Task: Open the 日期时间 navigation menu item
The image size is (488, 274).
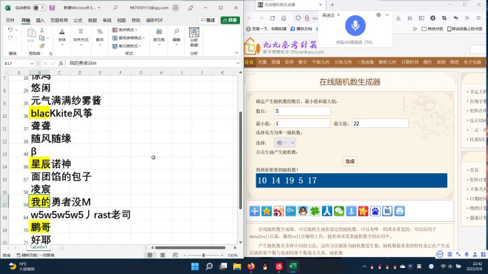Action: click(x=409, y=62)
